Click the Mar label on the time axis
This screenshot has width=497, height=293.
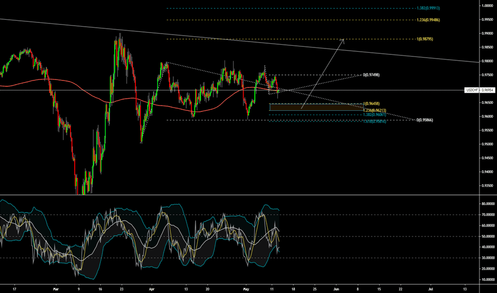pyautogui.click(x=56, y=289)
